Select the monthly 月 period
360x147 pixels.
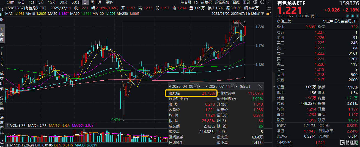(100, 2)
